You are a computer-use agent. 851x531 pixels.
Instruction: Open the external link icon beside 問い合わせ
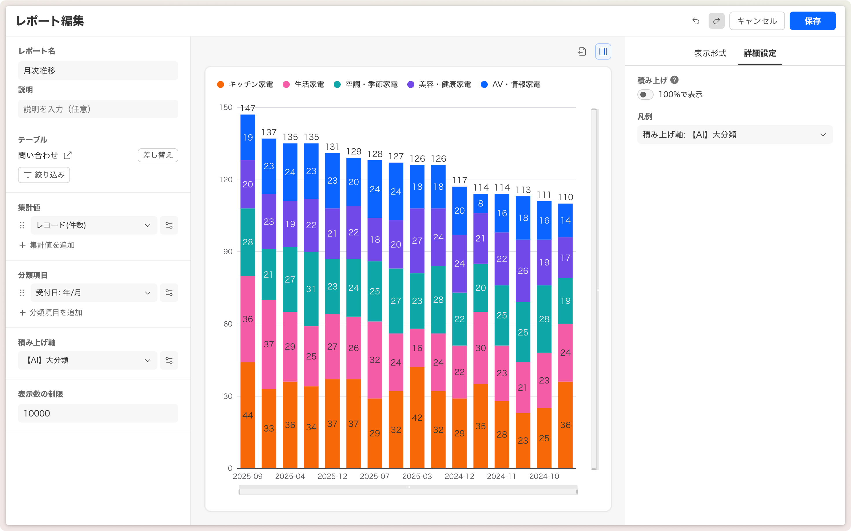68,155
